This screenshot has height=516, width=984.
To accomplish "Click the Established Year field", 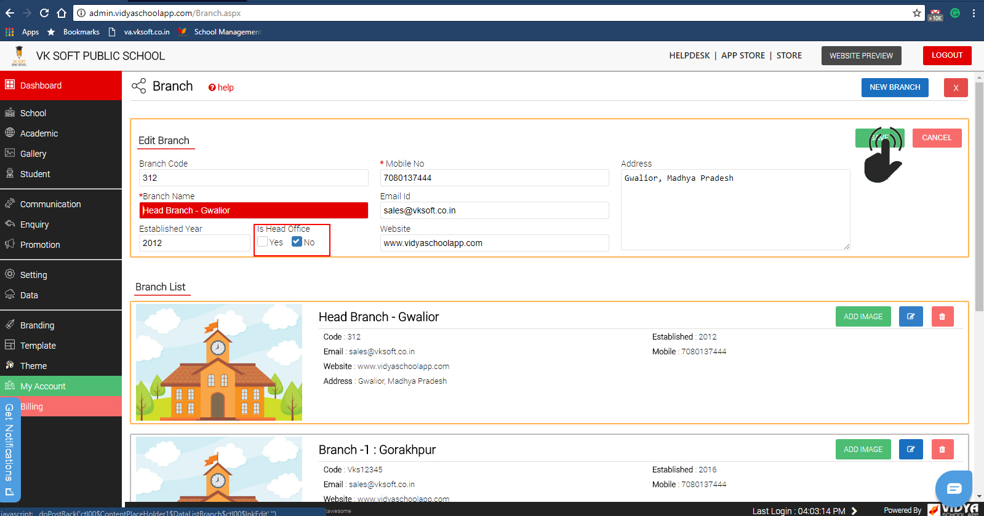I will (x=194, y=243).
